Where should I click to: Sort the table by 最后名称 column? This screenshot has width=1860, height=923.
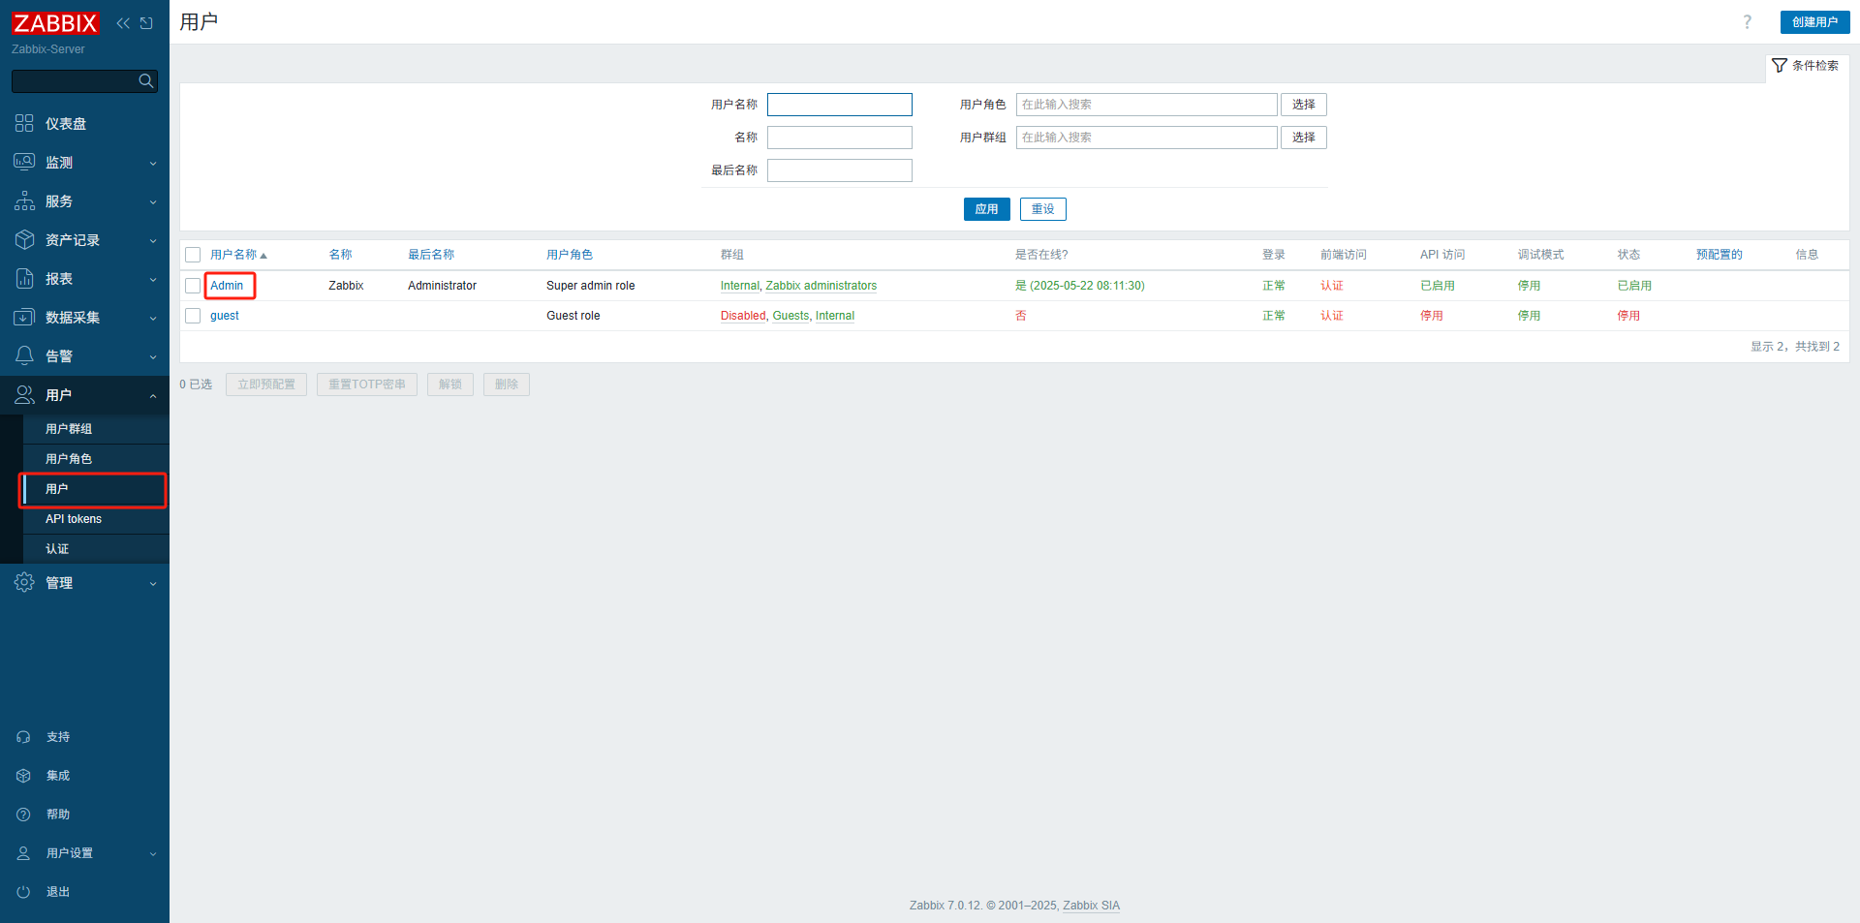click(431, 255)
